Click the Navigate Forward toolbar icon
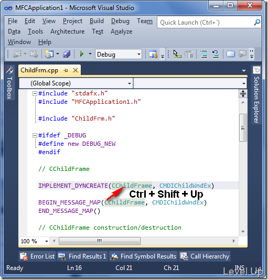Viewport: 268px width, 280px height. (x=34, y=54)
